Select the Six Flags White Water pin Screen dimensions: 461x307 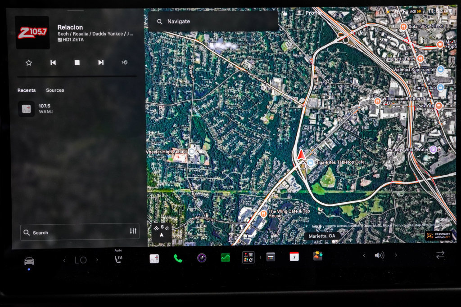tap(433, 149)
